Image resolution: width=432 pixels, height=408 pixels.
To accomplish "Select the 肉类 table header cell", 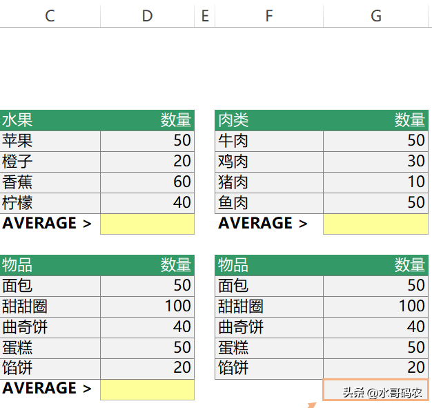I will 269,120.
